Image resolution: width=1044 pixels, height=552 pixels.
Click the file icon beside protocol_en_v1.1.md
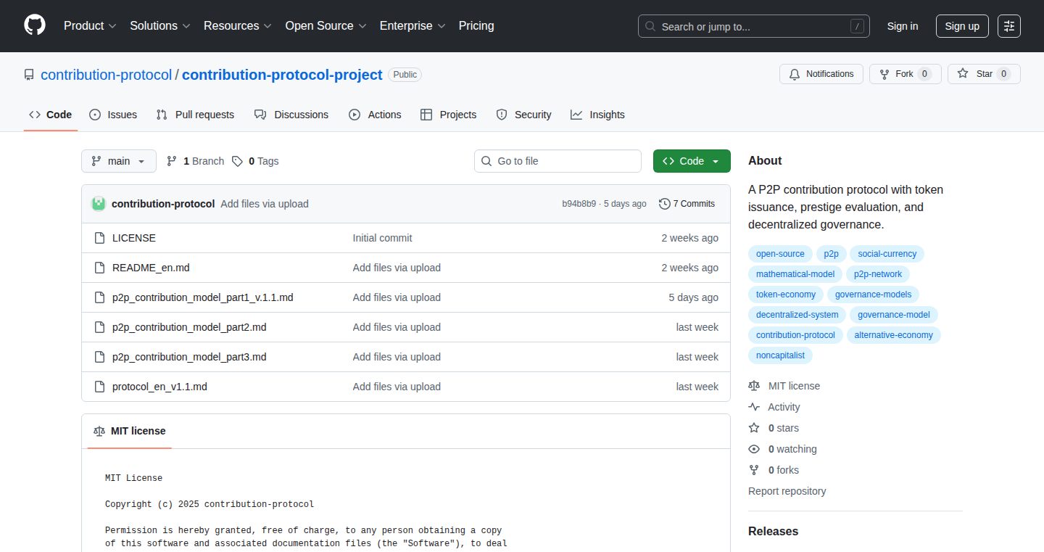pos(100,387)
